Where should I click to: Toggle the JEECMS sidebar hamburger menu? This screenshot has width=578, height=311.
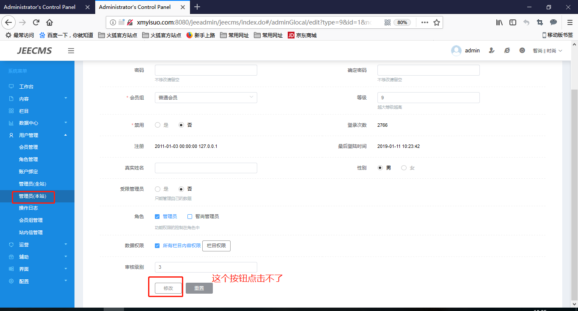71,51
